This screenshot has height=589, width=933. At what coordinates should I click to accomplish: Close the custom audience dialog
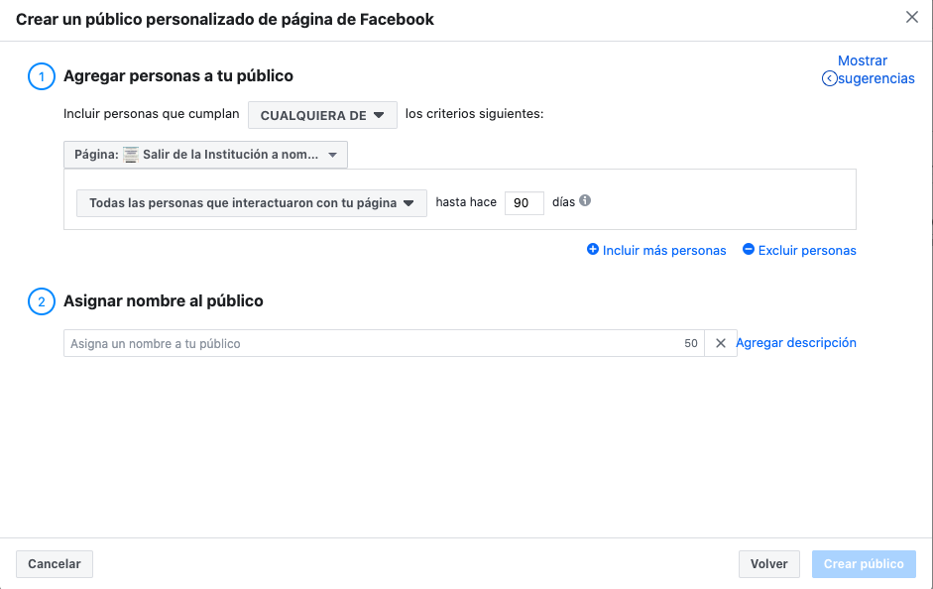click(914, 17)
